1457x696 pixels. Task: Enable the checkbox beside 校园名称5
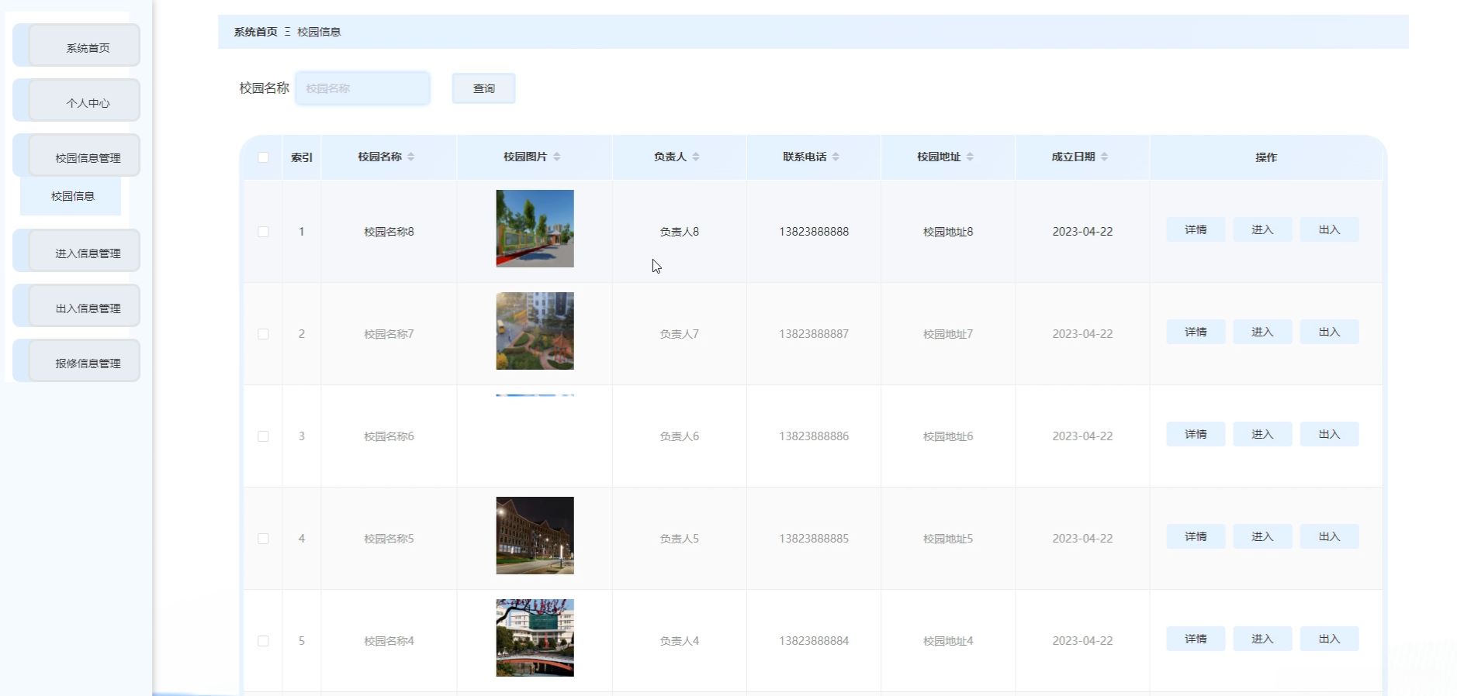coord(263,539)
